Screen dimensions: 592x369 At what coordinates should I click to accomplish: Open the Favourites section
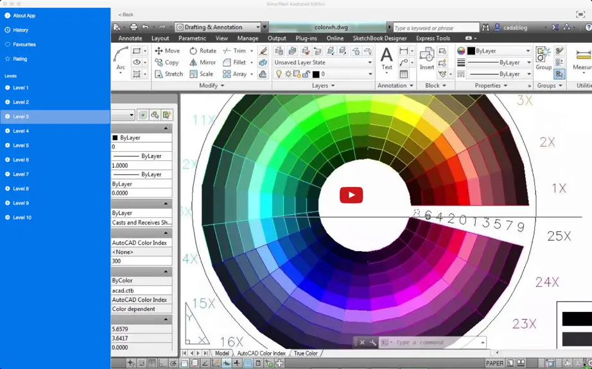coord(21,44)
